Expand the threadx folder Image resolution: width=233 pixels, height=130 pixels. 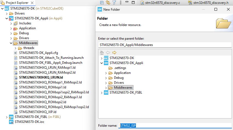(x=16, y=48)
